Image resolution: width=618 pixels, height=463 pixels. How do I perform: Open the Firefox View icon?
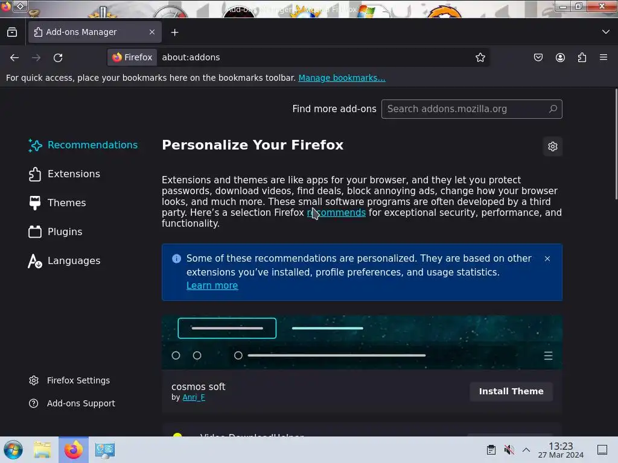click(12, 32)
